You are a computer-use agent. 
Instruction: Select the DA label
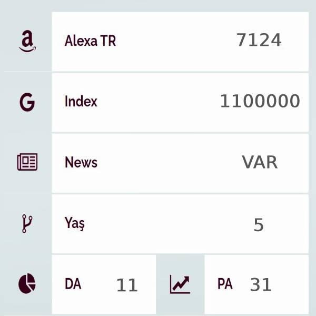click(73, 284)
